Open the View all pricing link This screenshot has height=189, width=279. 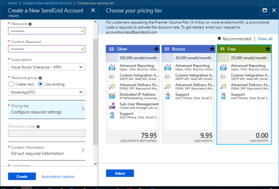[x=265, y=39]
